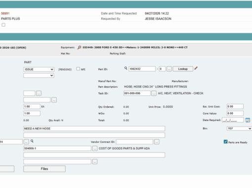
Task: Uncheck the Parts are Ready checkbox
Action: [x=225, y=142]
